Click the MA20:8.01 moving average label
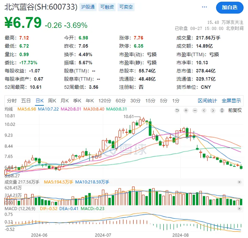This screenshot has width=248, height=238. pyautogui.click(x=71, y=109)
